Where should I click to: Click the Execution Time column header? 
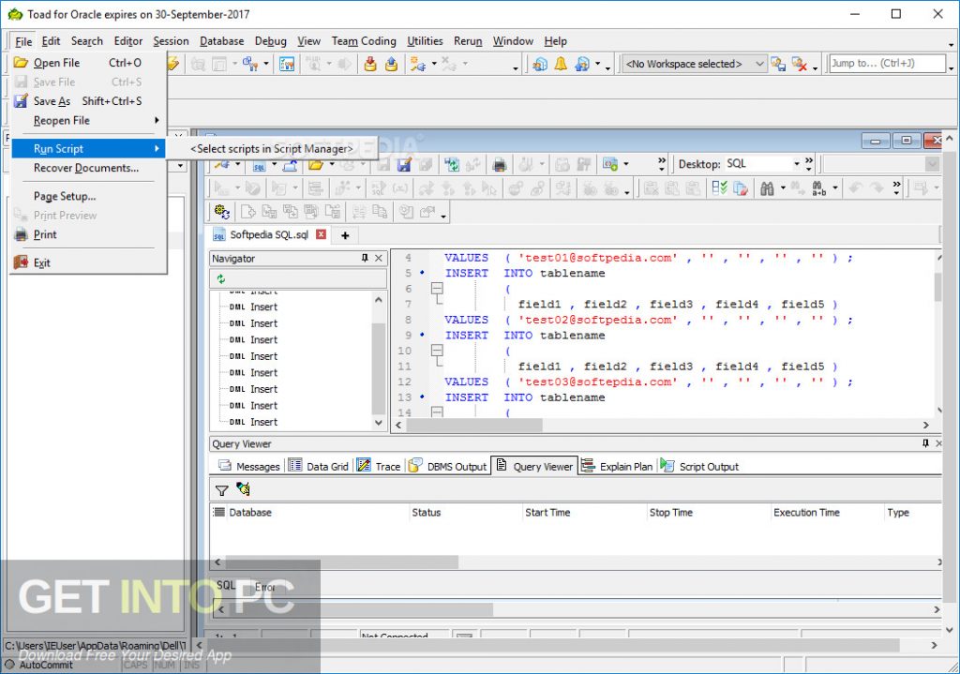pos(827,513)
